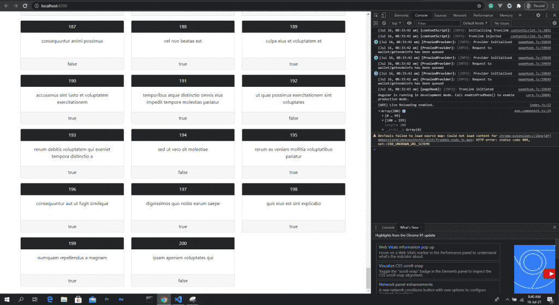Open the three-dot DevTools customize menu
The height and width of the screenshot is (305, 559).
[546, 15]
